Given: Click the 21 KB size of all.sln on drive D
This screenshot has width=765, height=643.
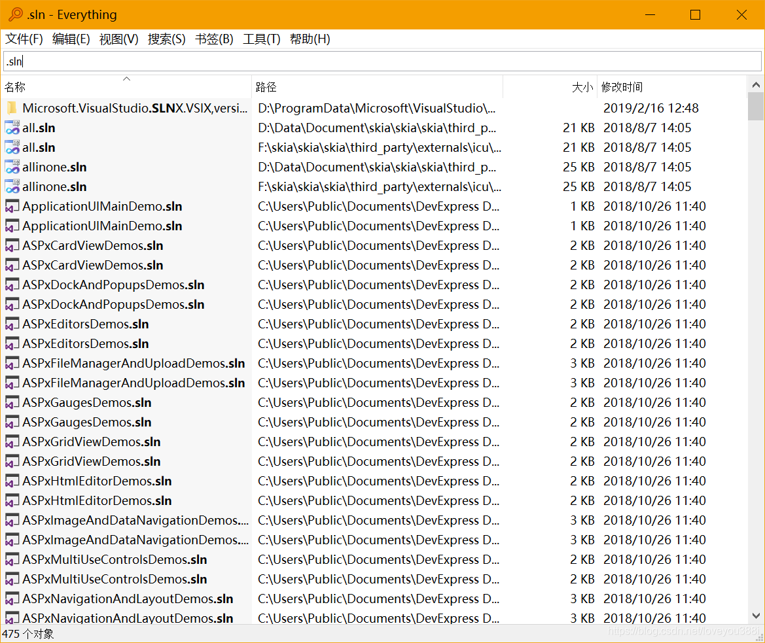Looking at the screenshot, I should point(578,128).
